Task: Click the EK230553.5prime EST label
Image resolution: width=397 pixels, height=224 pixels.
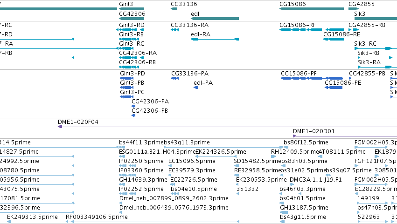Action: (261, 180)
